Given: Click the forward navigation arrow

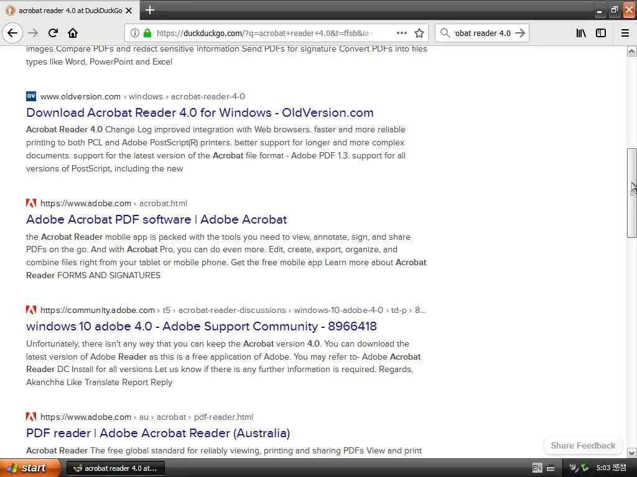Looking at the screenshot, I should pos(33,33).
